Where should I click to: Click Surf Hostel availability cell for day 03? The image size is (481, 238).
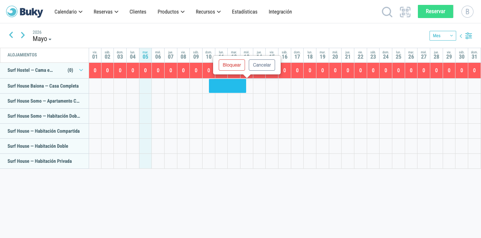(x=120, y=70)
